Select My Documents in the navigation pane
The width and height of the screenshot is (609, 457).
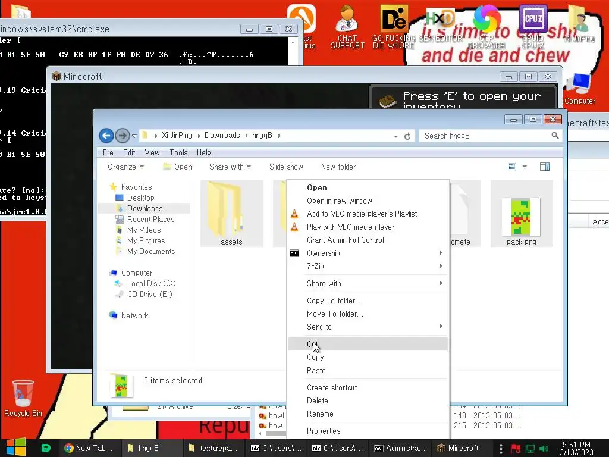point(151,252)
